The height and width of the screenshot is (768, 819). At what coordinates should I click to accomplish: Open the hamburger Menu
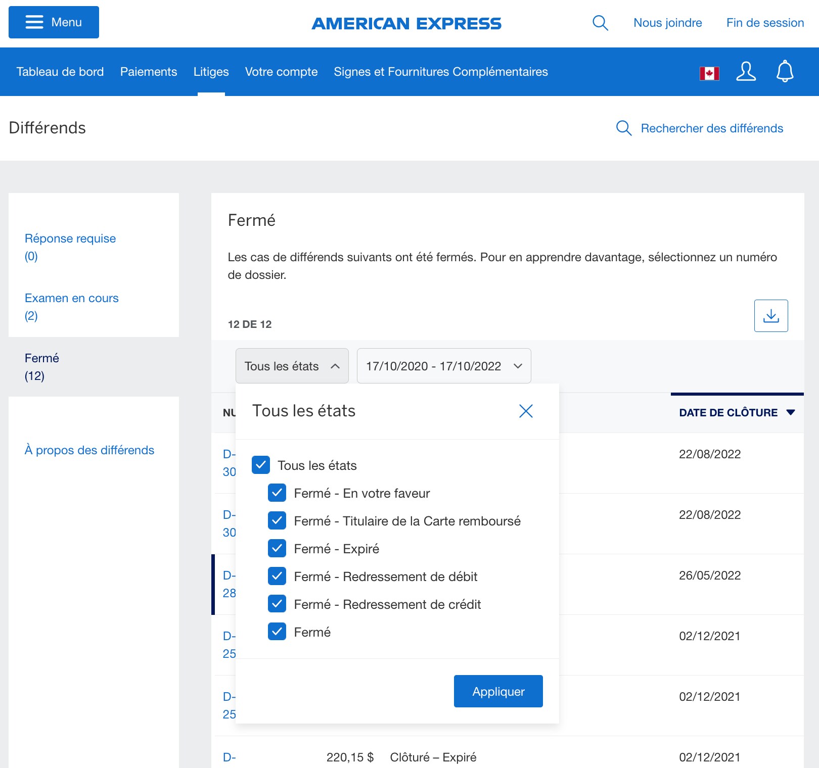click(53, 22)
